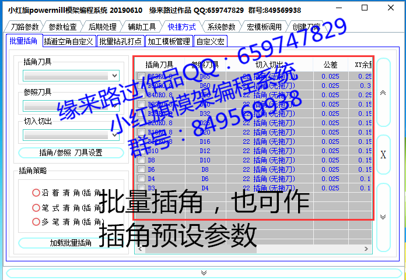Tick the checkbox for row D8
406x280 pixels.
(141, 160)
